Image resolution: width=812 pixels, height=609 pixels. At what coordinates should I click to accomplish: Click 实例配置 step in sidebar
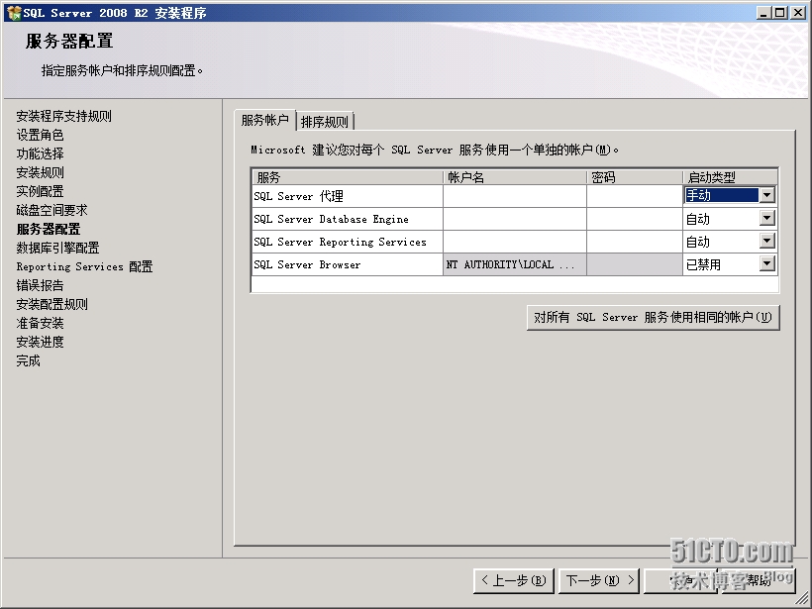[40, 191]
